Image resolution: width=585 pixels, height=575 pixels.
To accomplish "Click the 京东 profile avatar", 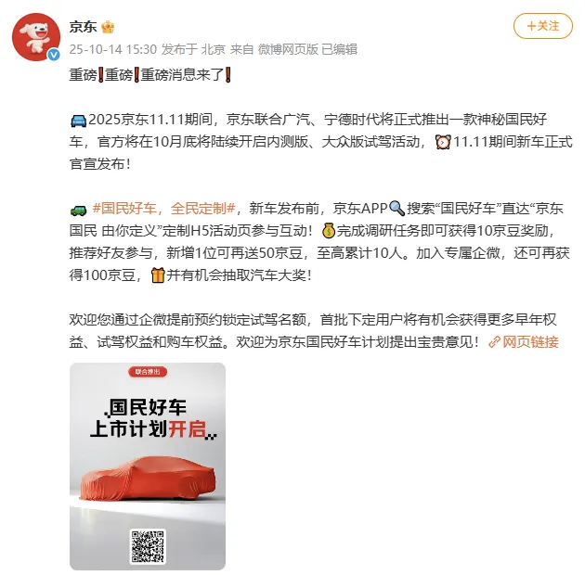I will click(x=36, y=37).
